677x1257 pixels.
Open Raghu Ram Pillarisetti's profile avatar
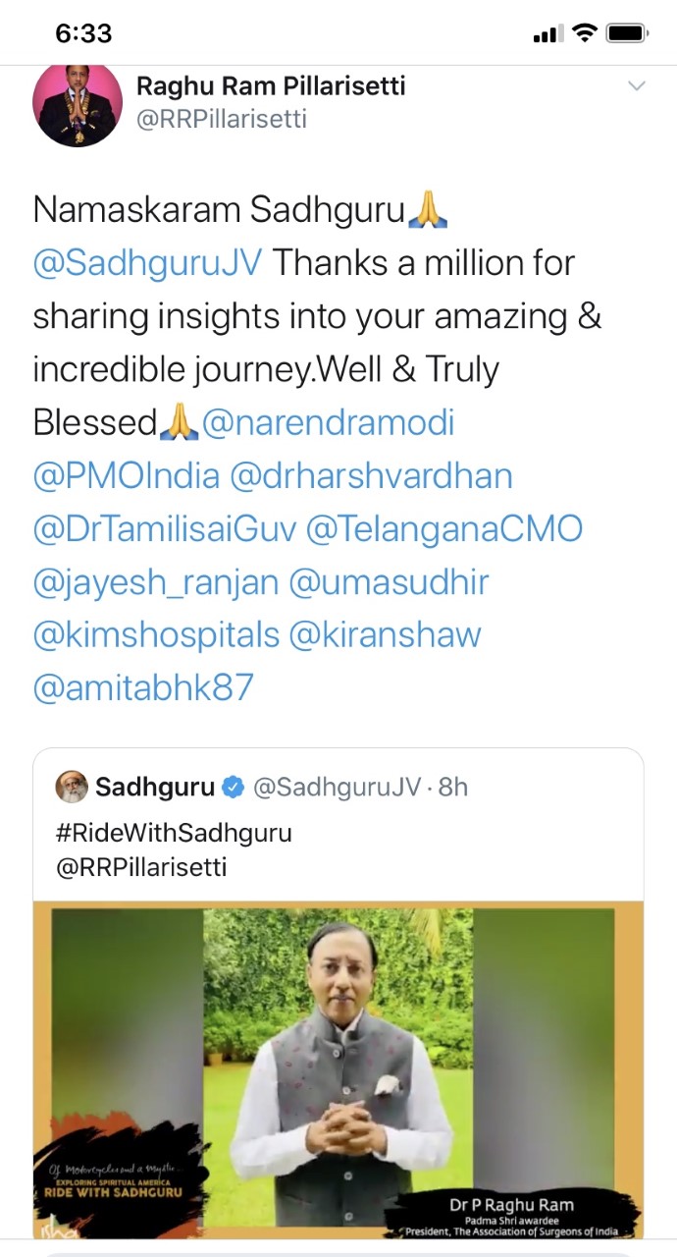tap(78, 103)
